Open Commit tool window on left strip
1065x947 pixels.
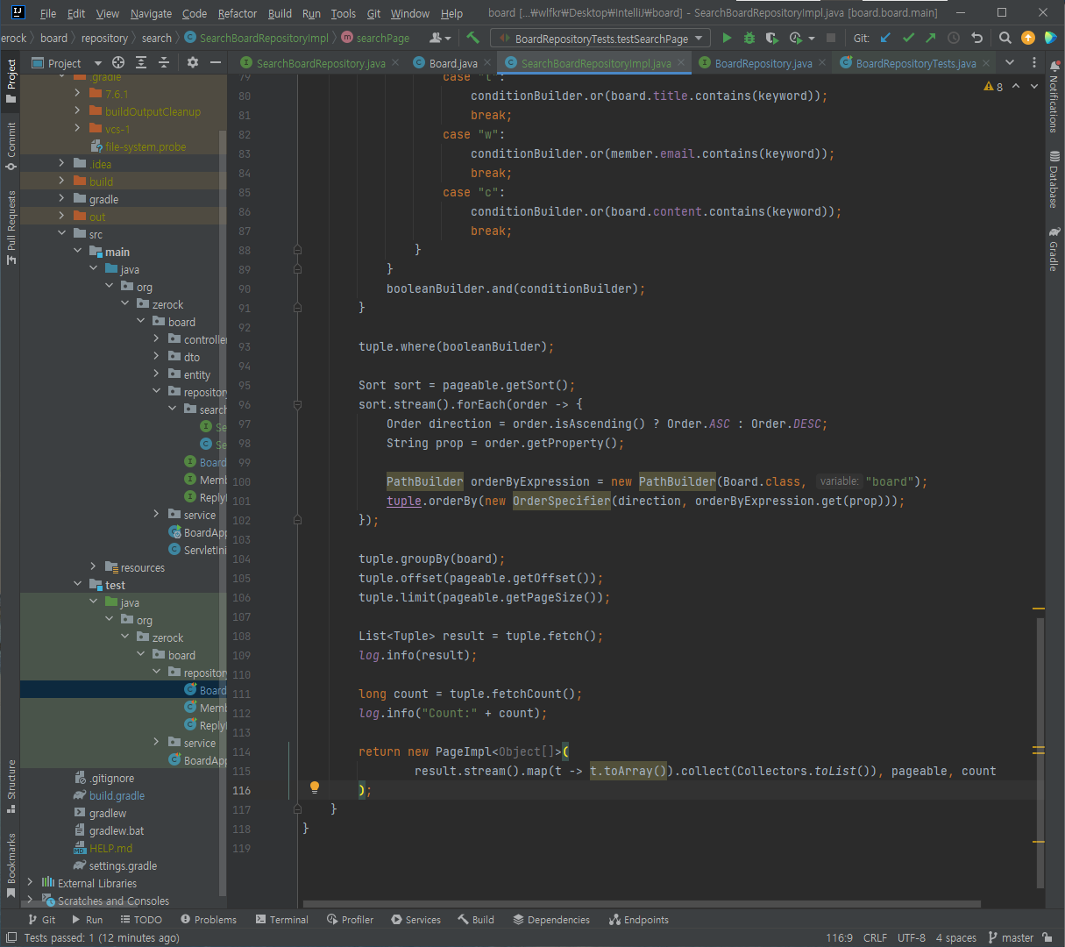(x=11, y=146)
